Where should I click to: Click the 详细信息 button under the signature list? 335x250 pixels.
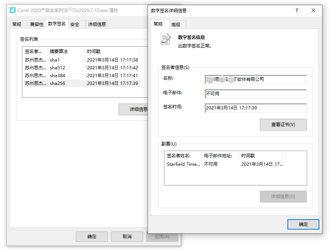click(133, 109)
